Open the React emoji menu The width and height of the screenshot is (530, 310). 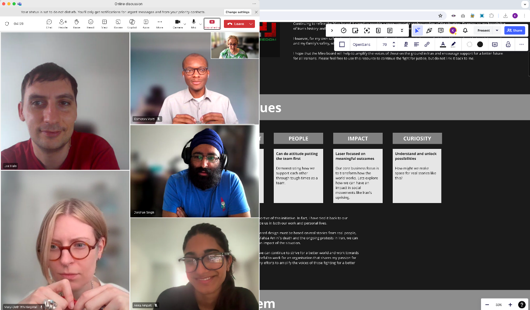point(91,24)
